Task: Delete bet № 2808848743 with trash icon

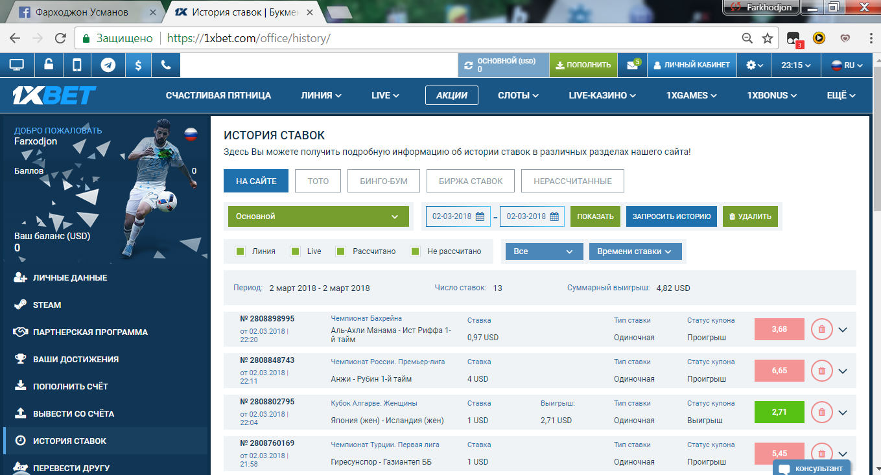Action: (x=821, y=371)
